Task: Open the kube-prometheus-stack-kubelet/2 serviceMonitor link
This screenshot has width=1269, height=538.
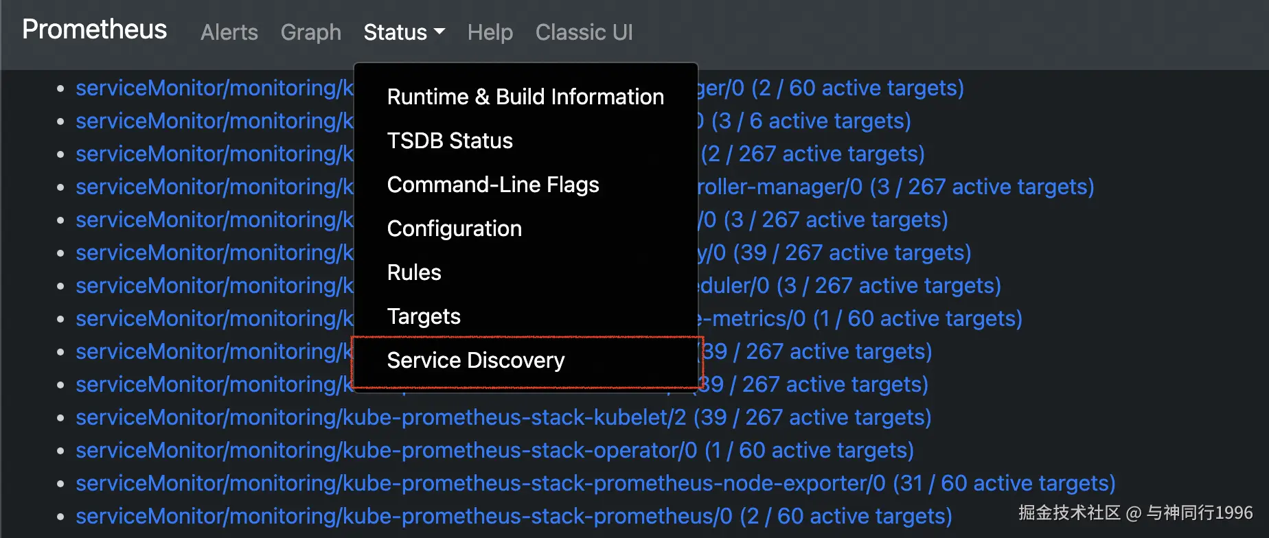Action: click(503, 417)
